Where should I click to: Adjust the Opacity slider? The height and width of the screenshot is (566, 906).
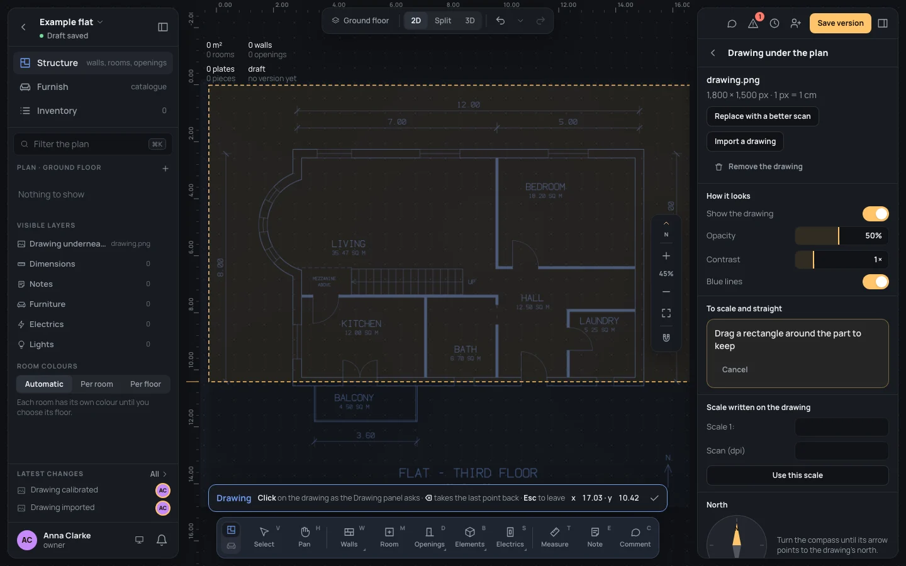point(842,236)
